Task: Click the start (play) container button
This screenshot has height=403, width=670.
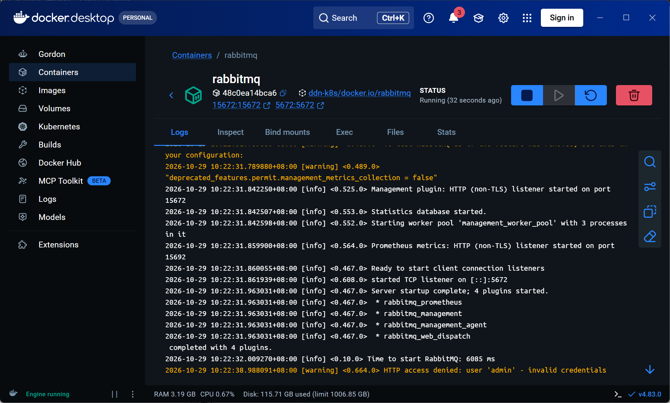Action: [559, 95]
